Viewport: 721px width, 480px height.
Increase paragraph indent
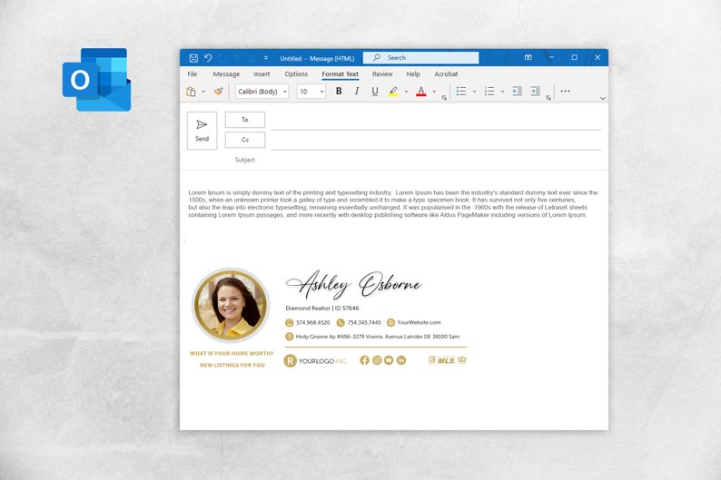(535, 91)
